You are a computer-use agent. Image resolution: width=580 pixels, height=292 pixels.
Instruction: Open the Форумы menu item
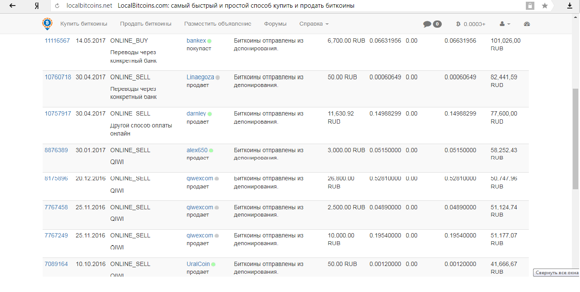pyautogui.click(x=275, y=24)
